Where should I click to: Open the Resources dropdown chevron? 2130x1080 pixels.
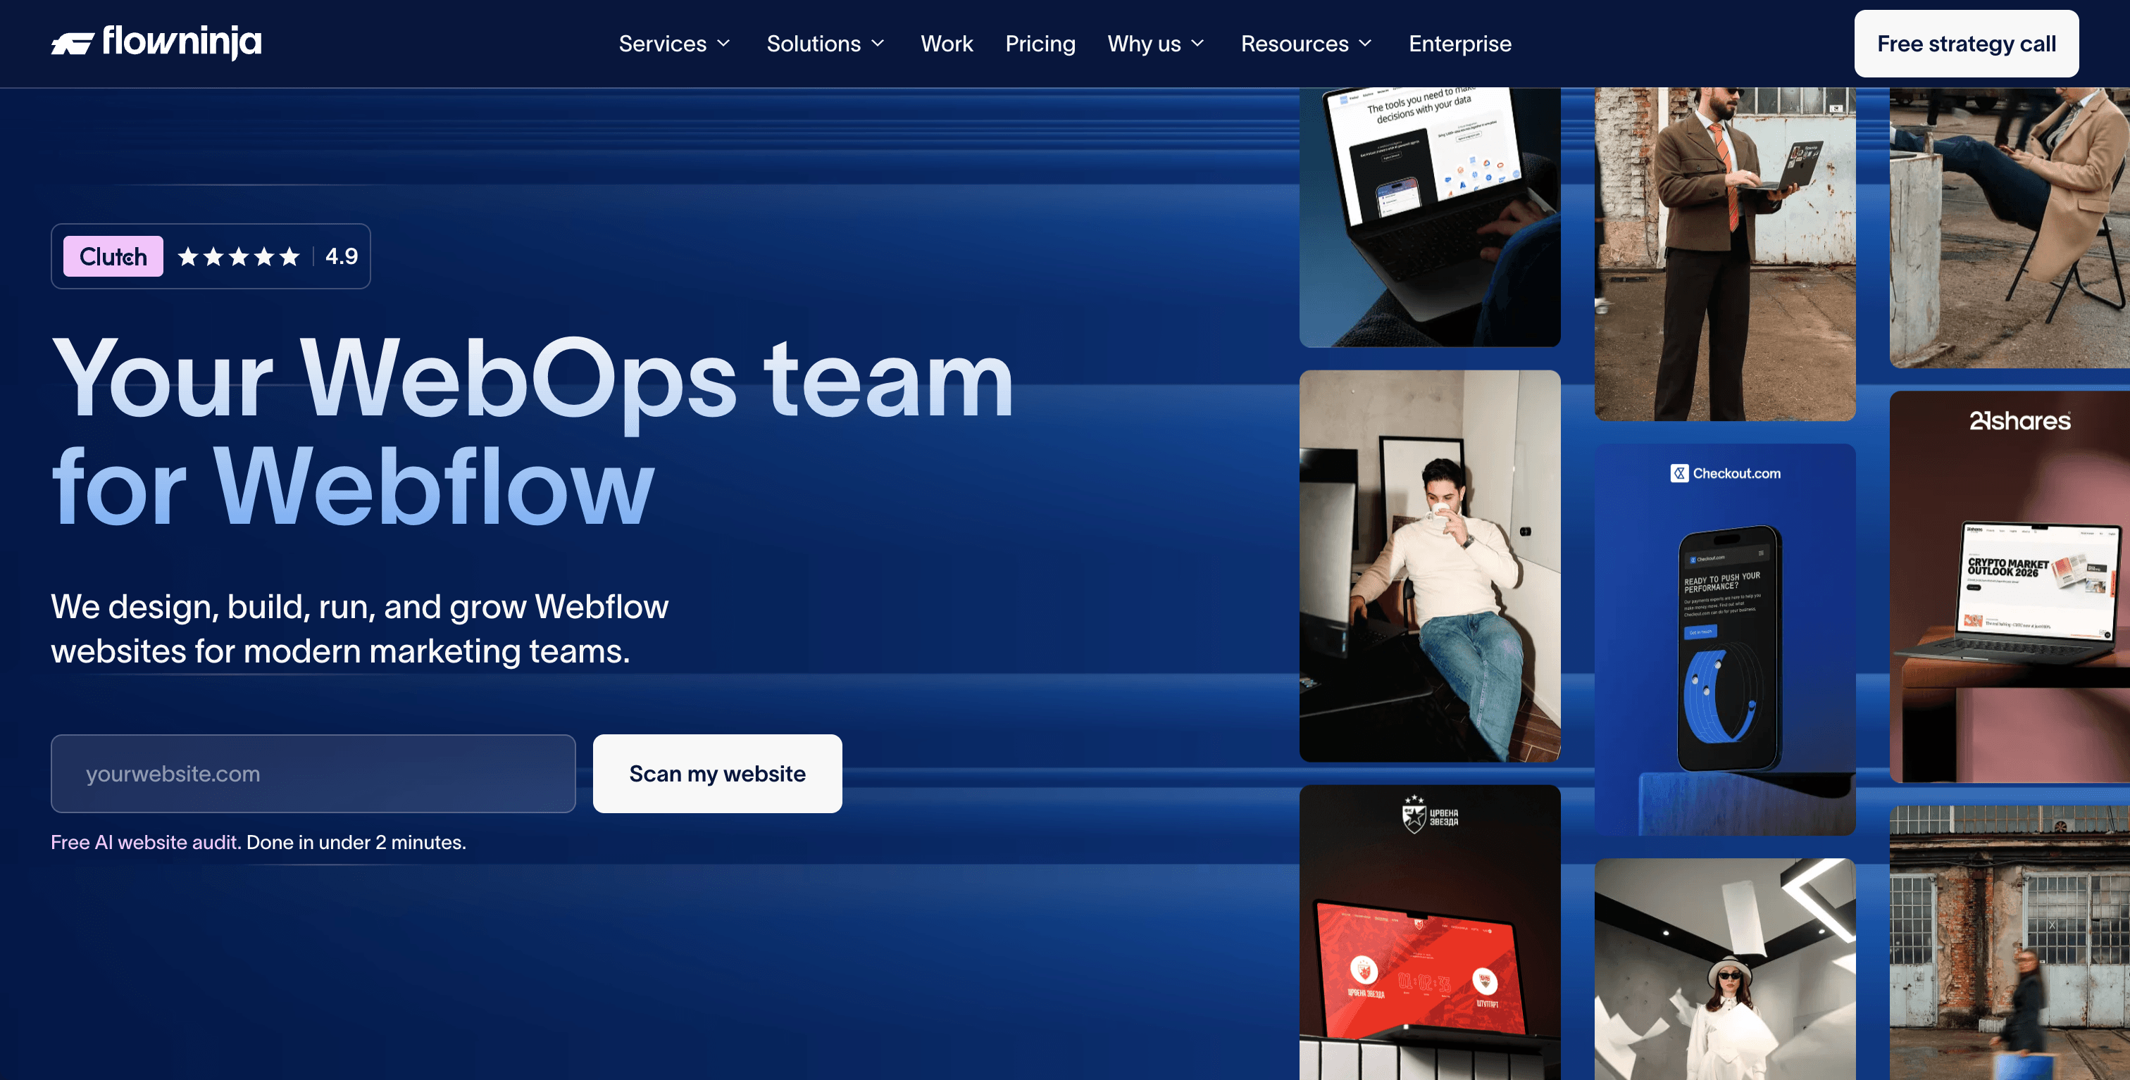[x=1365, y=44]
